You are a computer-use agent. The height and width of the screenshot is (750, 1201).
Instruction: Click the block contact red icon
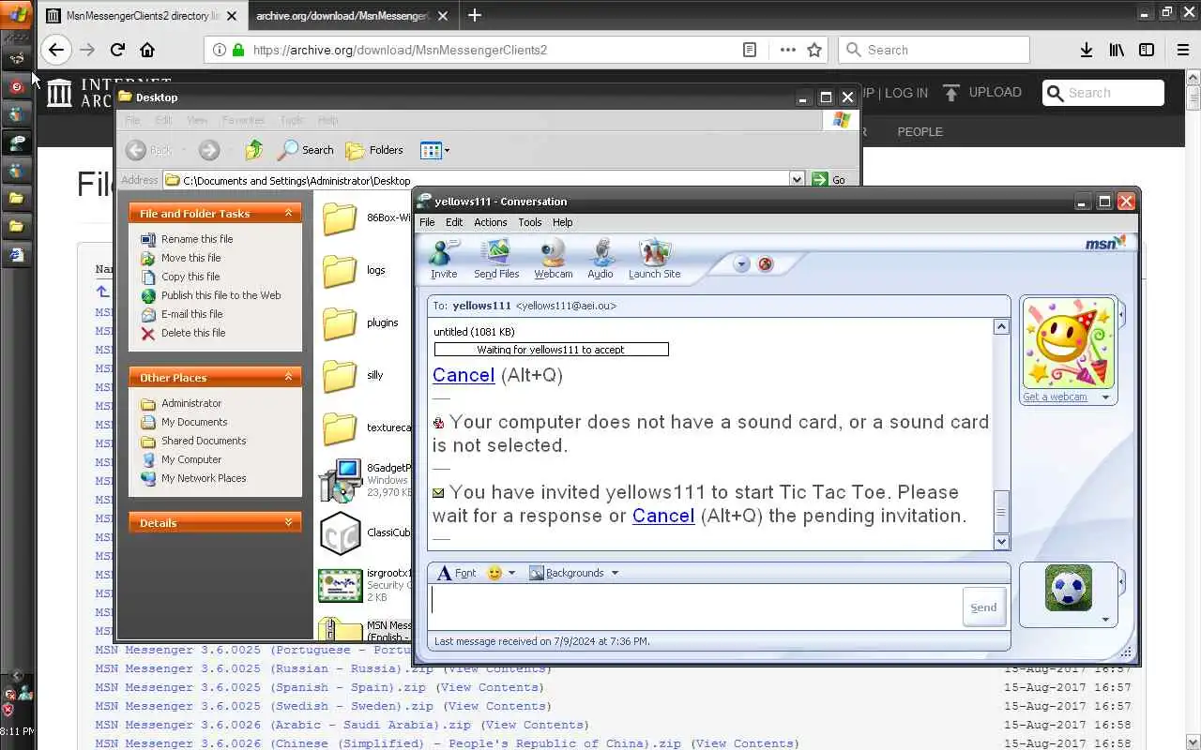click(766, 264)
